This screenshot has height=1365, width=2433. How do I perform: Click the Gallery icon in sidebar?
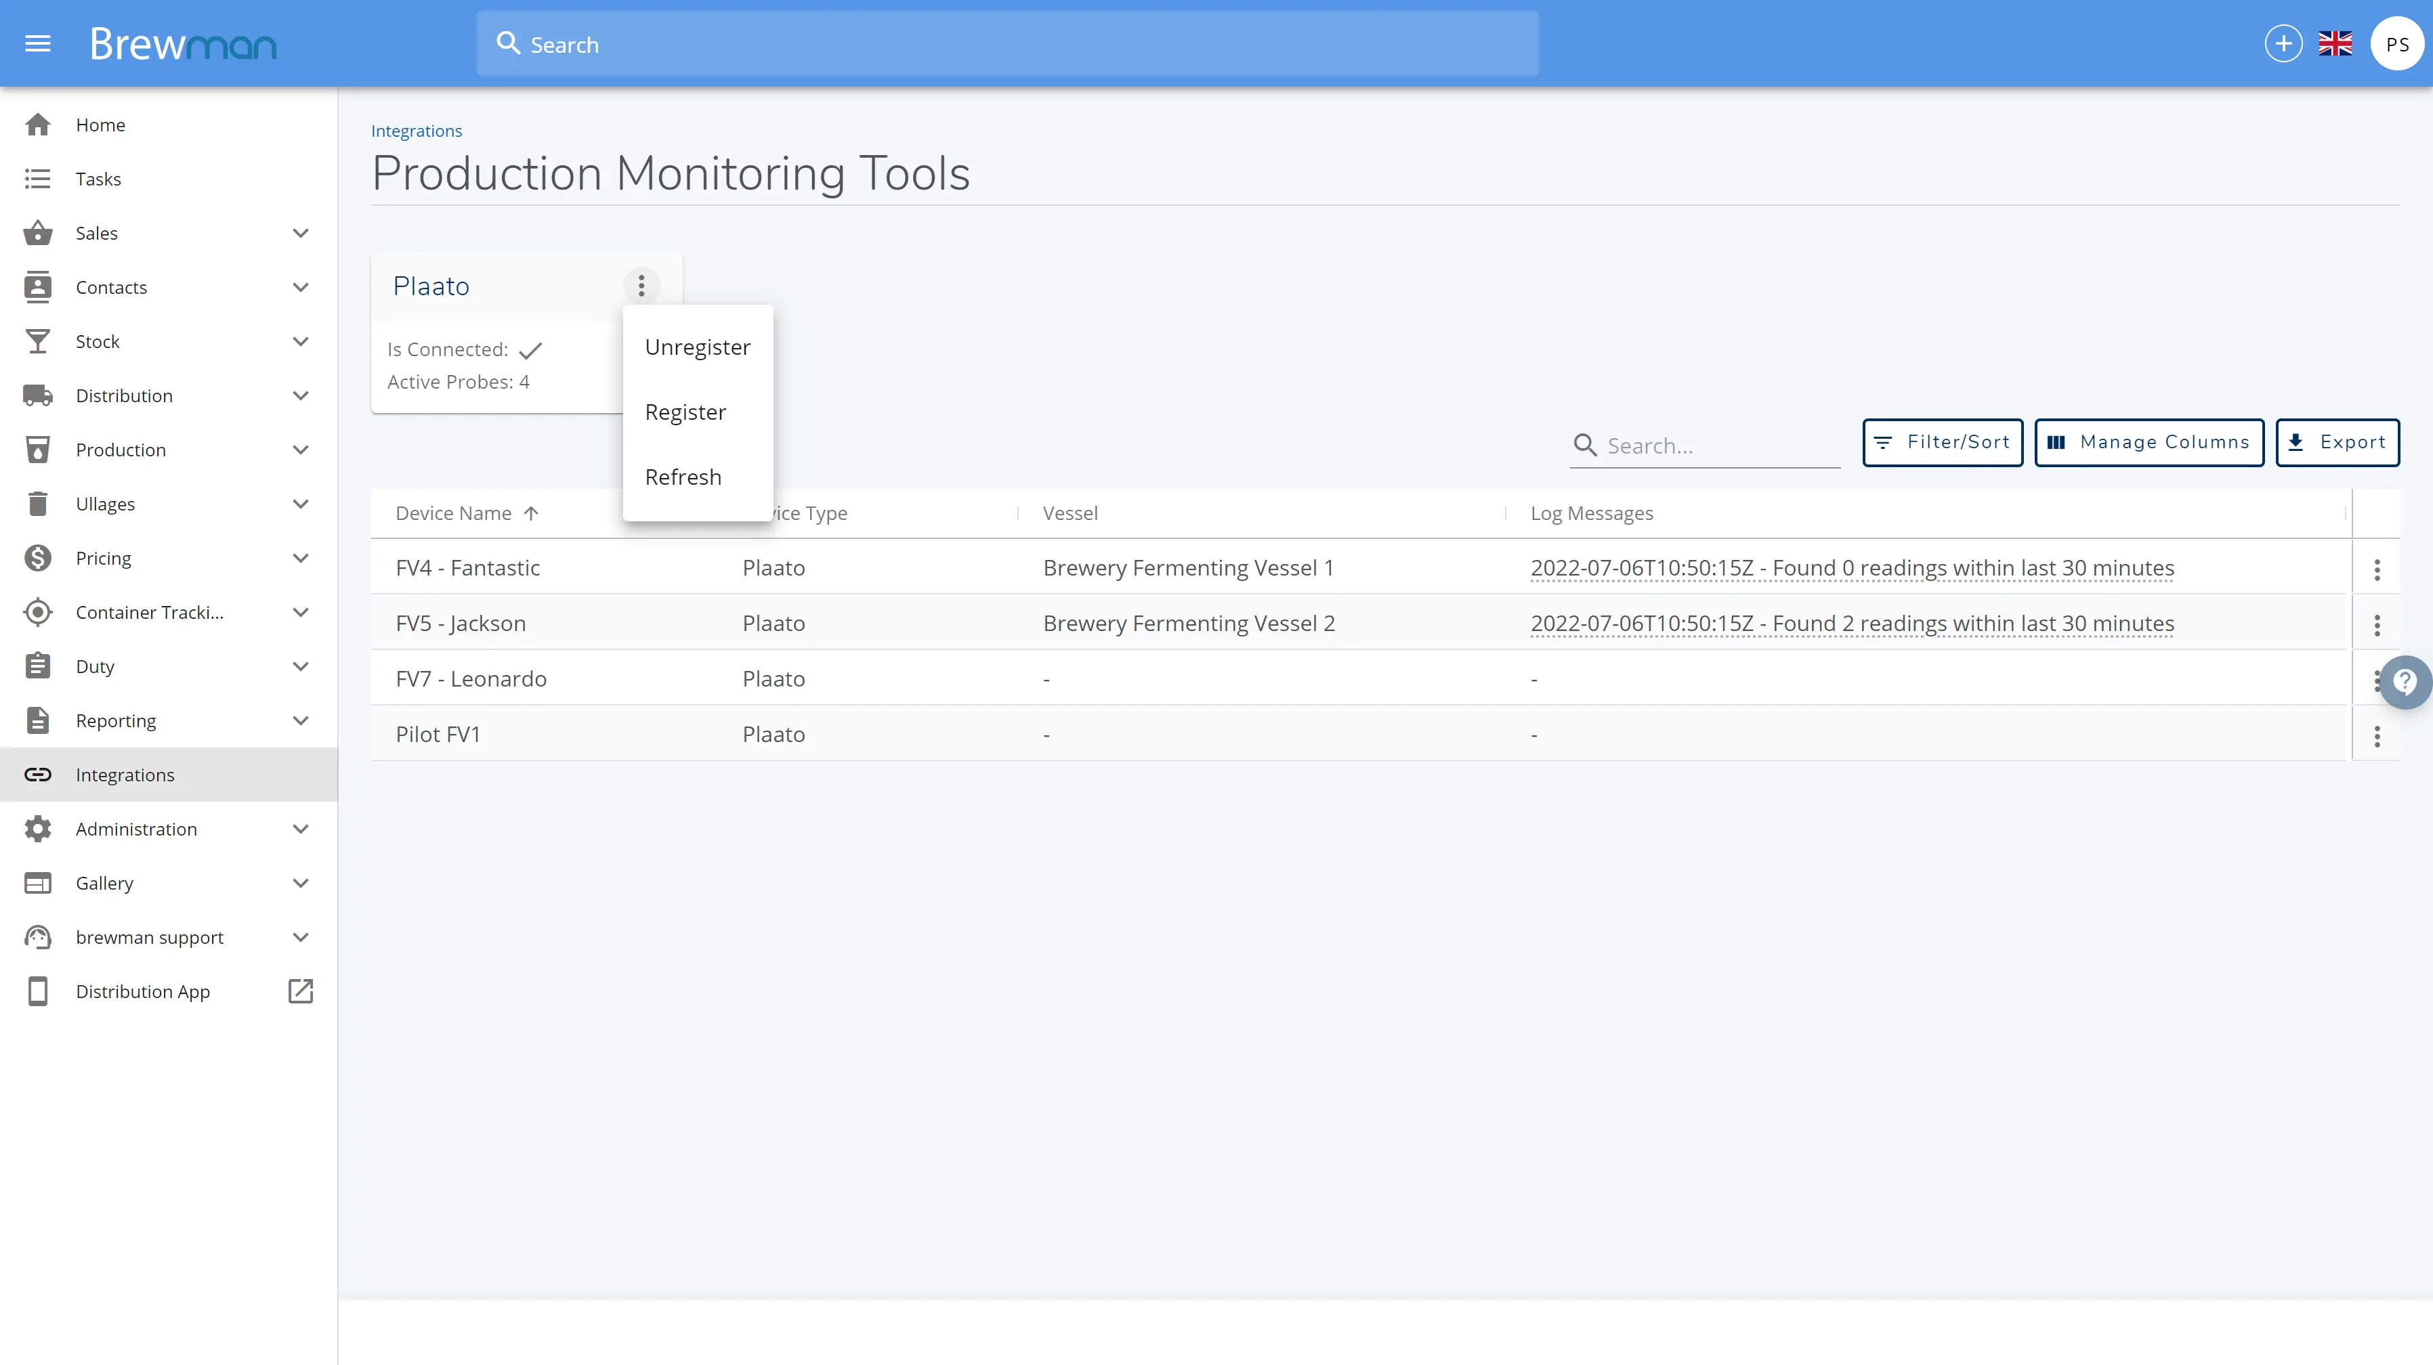(x=38, y=884)
